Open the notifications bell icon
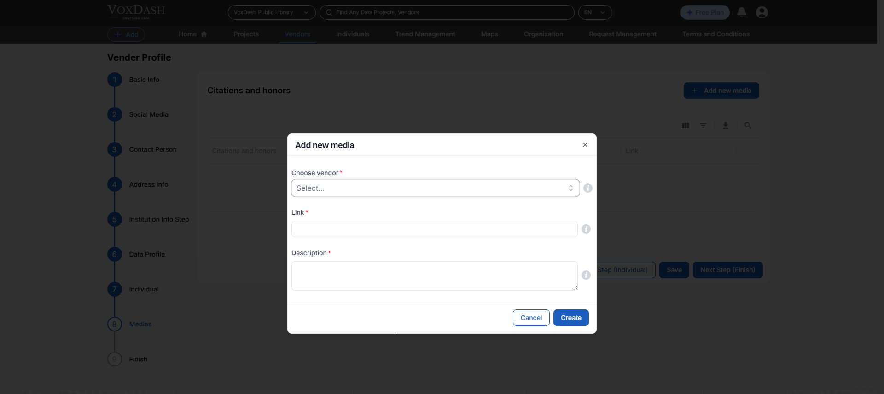Image resolution: width=884 pixels, height=394 pixels. (x=742, y=12)
